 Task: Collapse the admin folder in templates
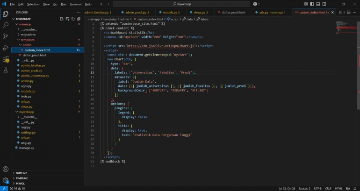click(x=21, y=45)
